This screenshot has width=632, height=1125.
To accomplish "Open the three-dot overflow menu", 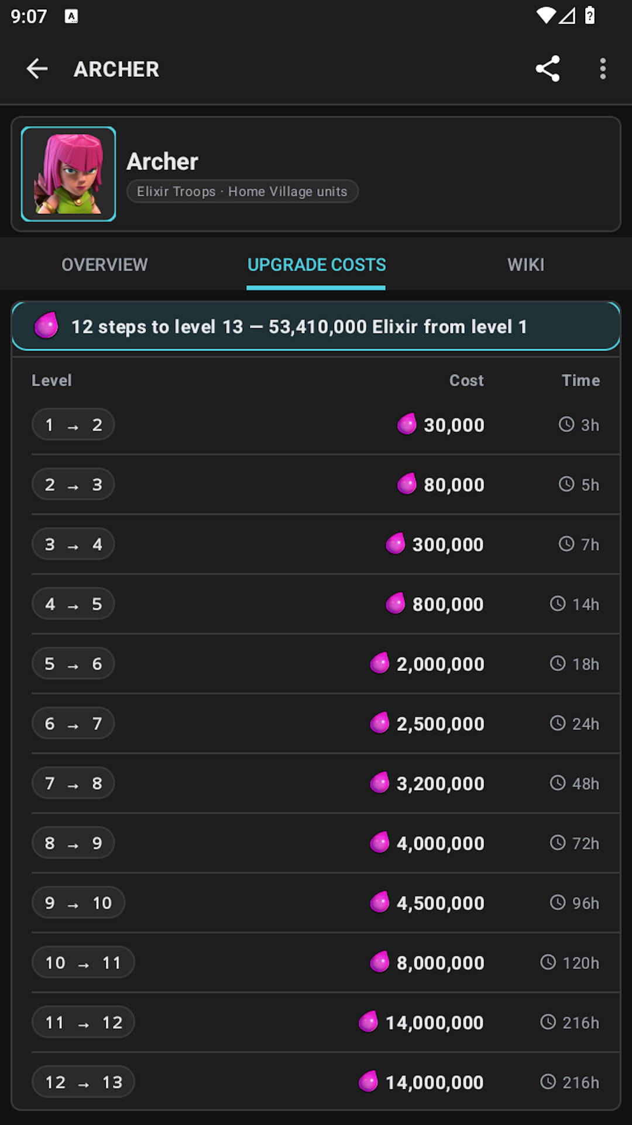I will [603, 69].
